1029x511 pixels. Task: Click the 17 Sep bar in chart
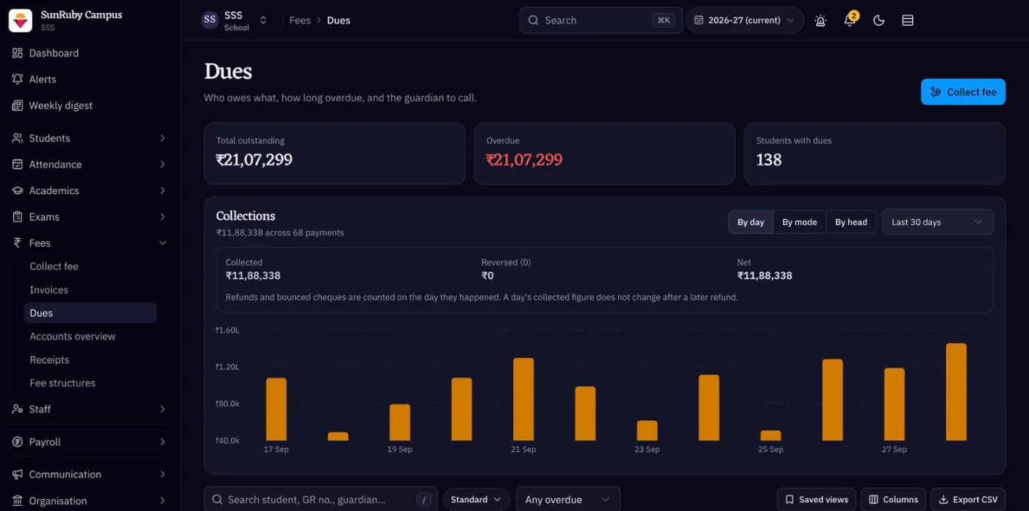coord(276,409)
